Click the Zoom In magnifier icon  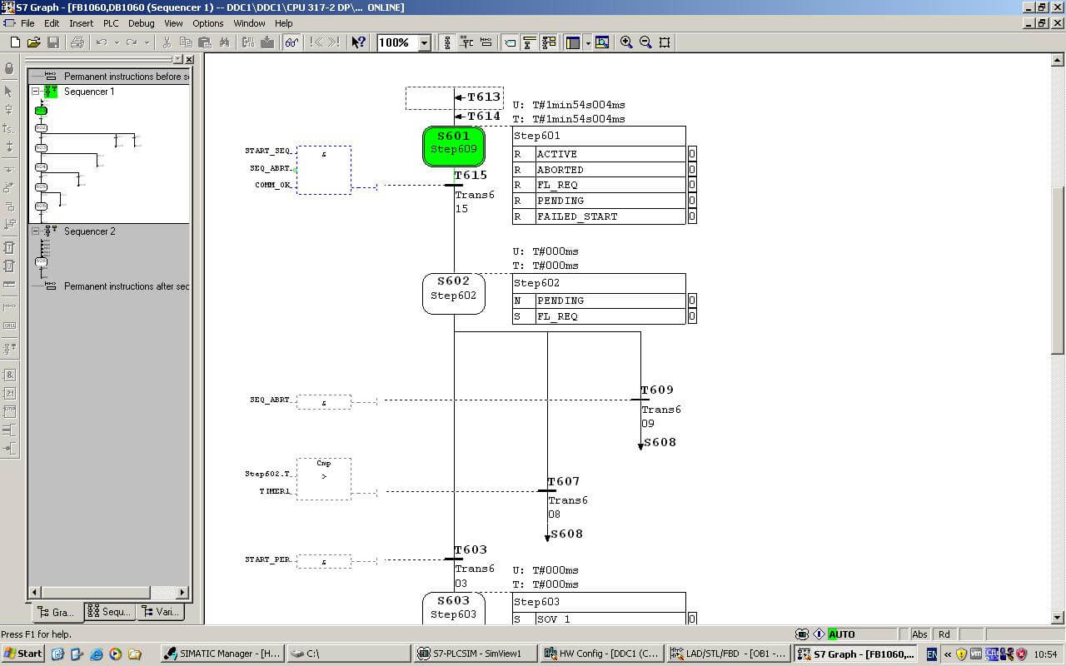[x=626, y=42]
